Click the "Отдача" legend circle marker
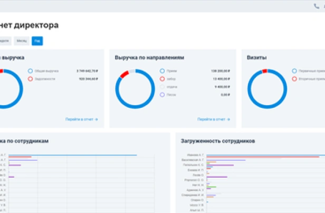This screenshot has height=213, width=325. 162,87
